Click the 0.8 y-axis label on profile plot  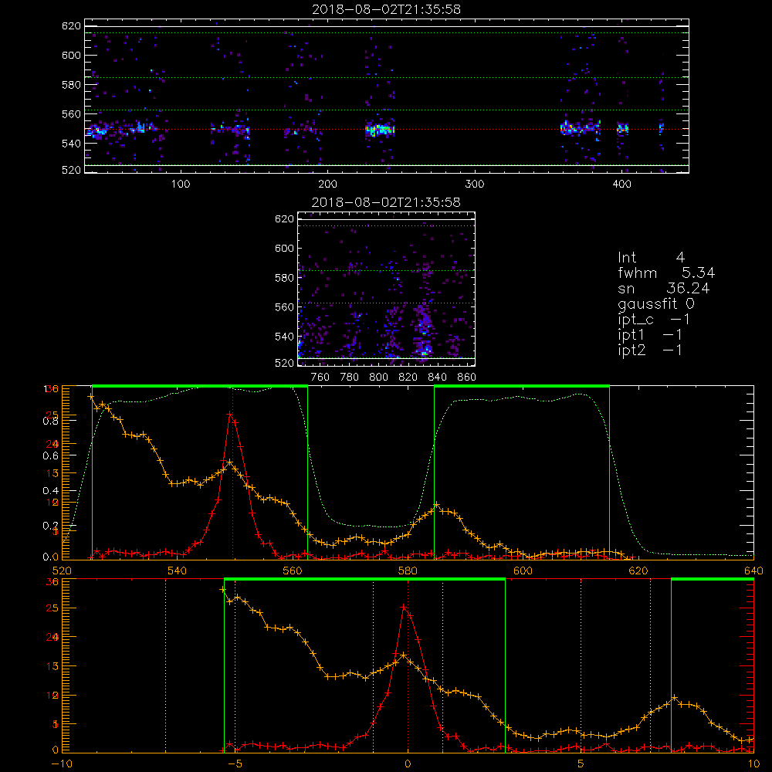pyautogui.click(x=51, y=421)
